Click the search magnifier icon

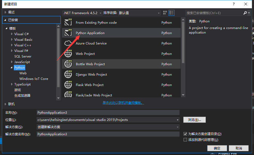(245, 13)
